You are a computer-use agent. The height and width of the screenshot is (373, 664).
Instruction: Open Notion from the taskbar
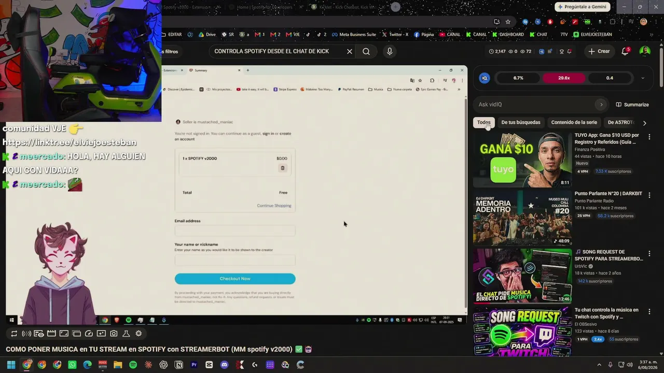(179, 365)
